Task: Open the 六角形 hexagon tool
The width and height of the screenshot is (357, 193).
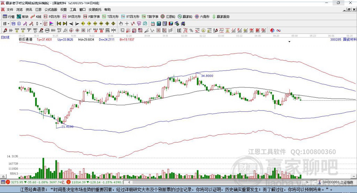Action: pyautogui.click(x=202, y=17)
